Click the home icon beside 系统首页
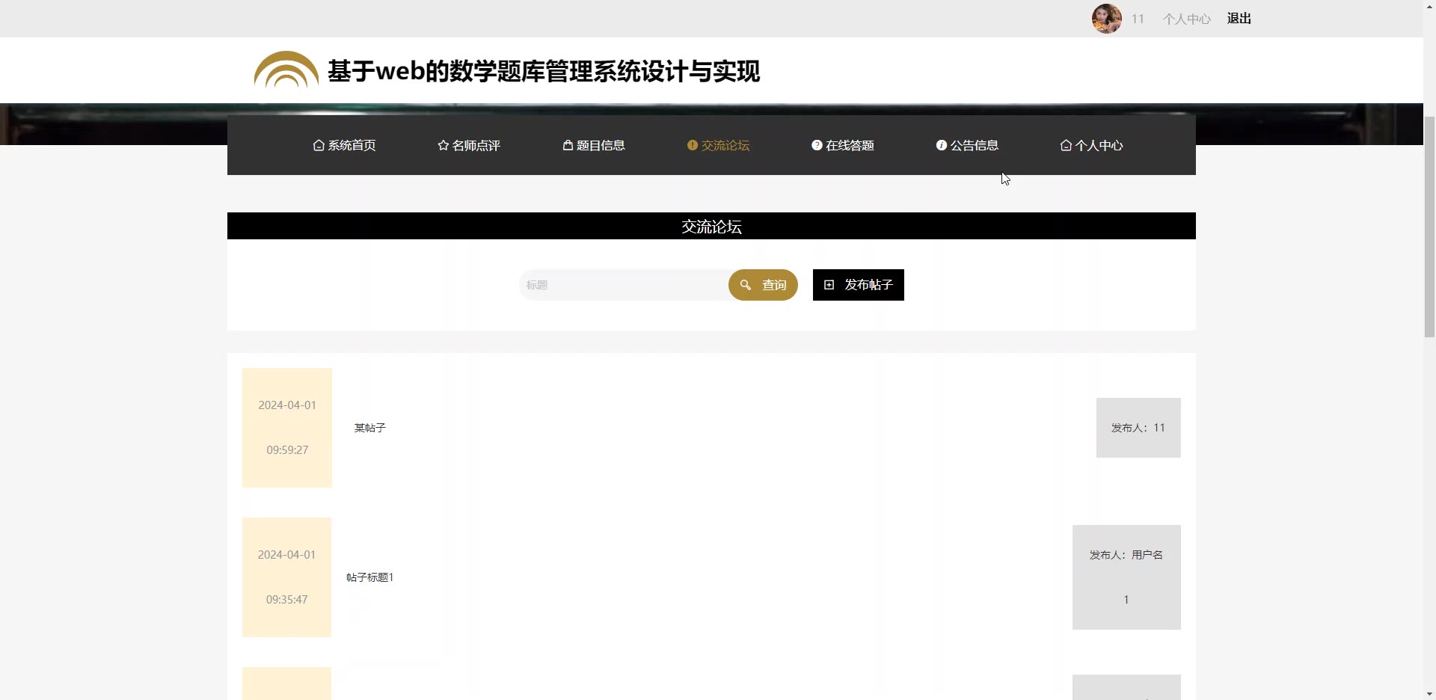The height and width of the screenshot is (700, 1436). click(319, 145)
